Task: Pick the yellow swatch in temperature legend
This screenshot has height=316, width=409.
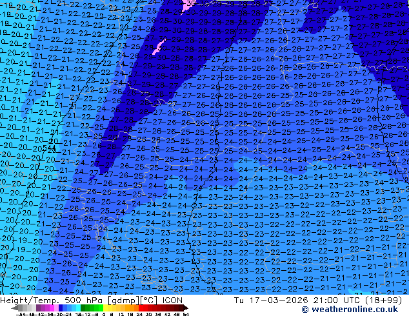Action: (106, 308)
